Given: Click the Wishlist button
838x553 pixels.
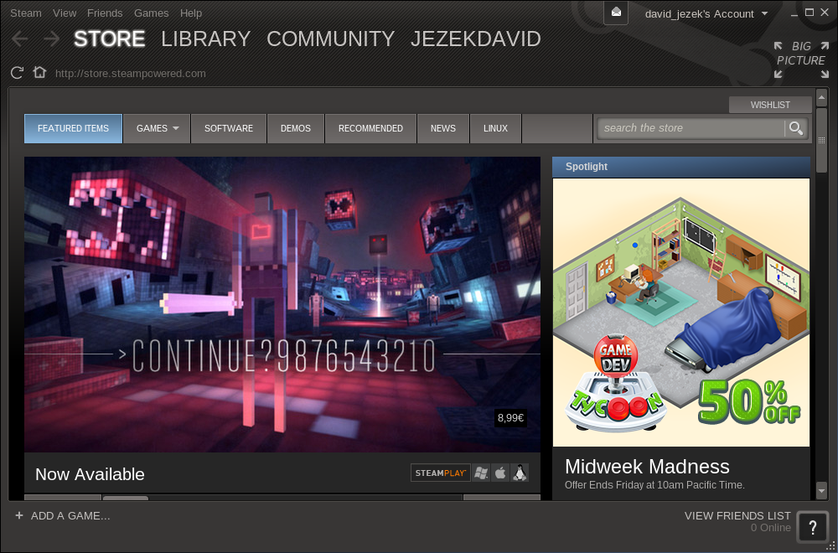Looking at the screenshot, I should 770,105.
